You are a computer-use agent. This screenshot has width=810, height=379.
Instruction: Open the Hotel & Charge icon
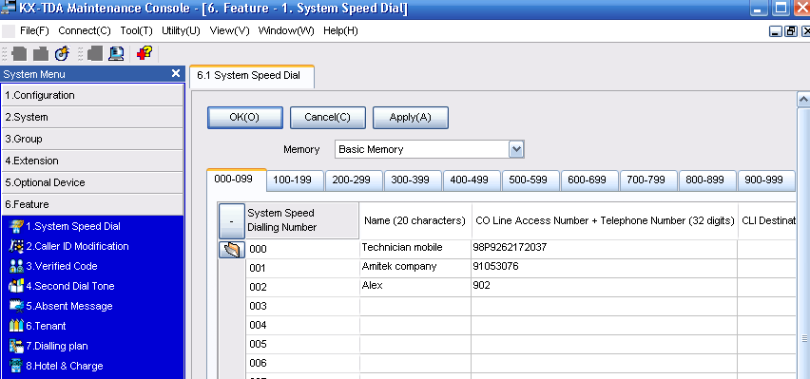16,366
